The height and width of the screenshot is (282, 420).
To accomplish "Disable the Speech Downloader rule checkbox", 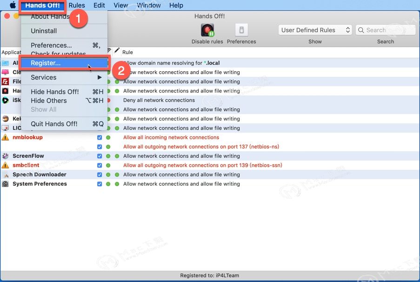I will (x=100, y=175).
